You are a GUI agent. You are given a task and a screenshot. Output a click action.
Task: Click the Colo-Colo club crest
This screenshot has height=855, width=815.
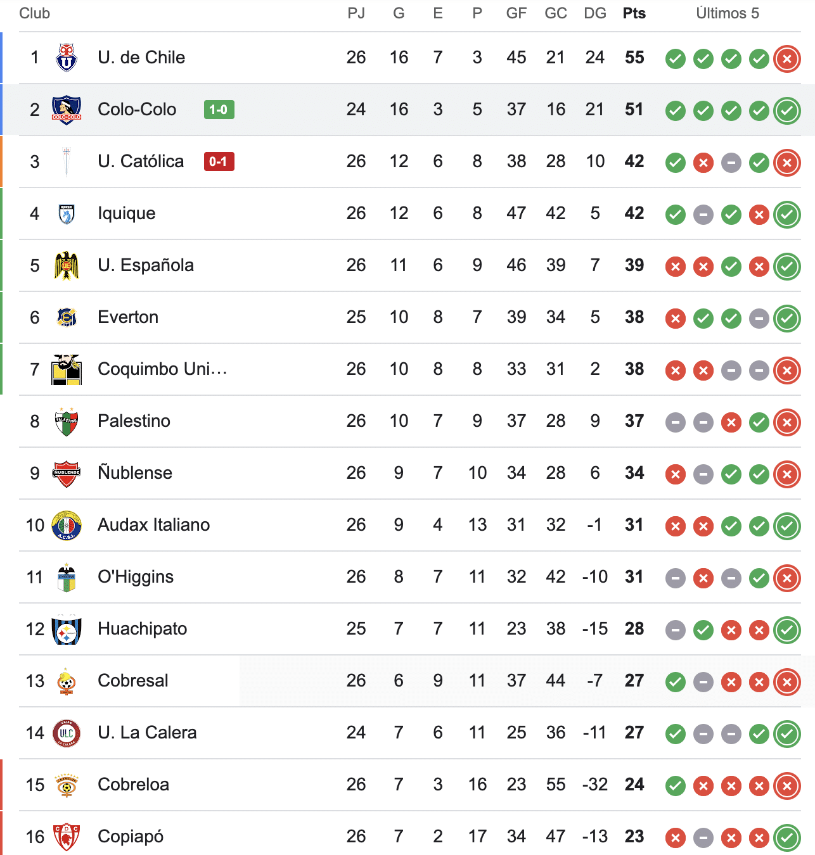pos(67,110)
